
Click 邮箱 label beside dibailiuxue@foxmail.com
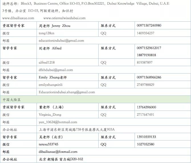click(6, 152)
